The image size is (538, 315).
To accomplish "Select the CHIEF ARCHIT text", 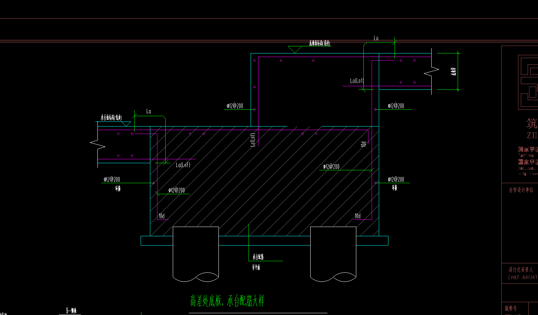I will coord(523,277).
